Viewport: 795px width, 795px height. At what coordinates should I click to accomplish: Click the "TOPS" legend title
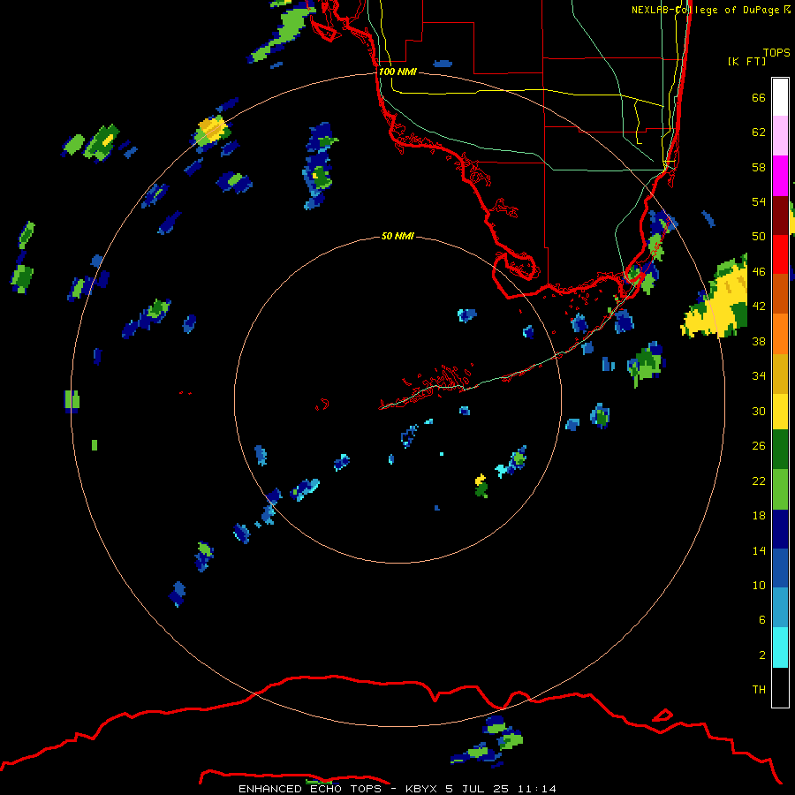pyautogui.click(x=776, y=52)
